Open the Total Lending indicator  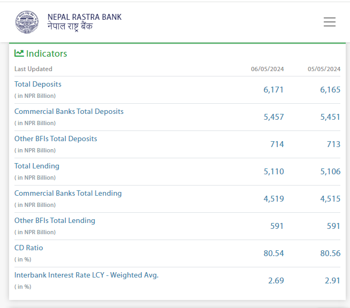tap(37, 166)
